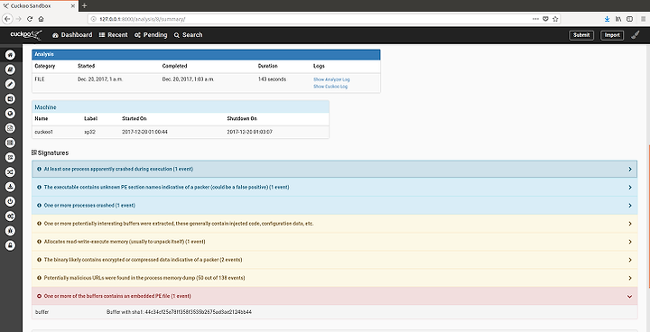Viewport: 650px width, 332px height.
Task: Click the 'Analysis' panel header
Action: click(x=206, y=55)
